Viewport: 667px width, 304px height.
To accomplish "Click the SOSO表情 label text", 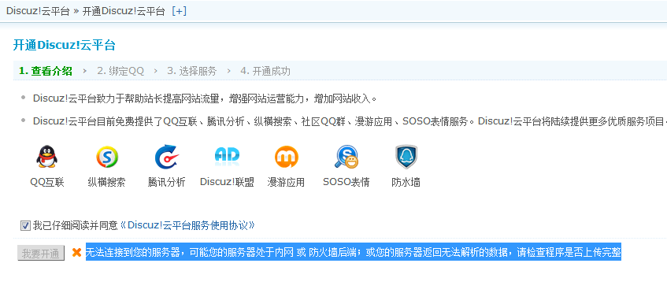I will pos(346,183).
